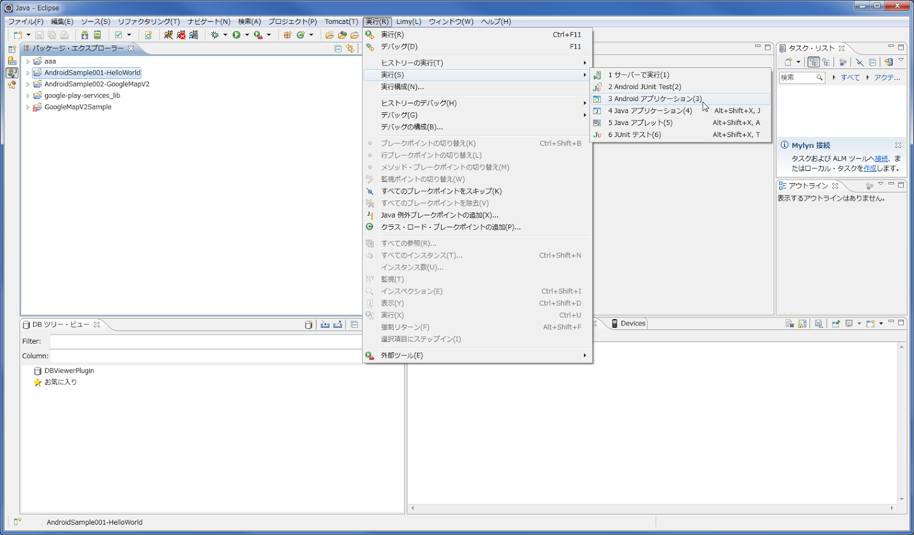This screenshot has height=535, width=914.
Task: Expand the GoogleMapV2Sample project node
Action: (x=27, y=107)
